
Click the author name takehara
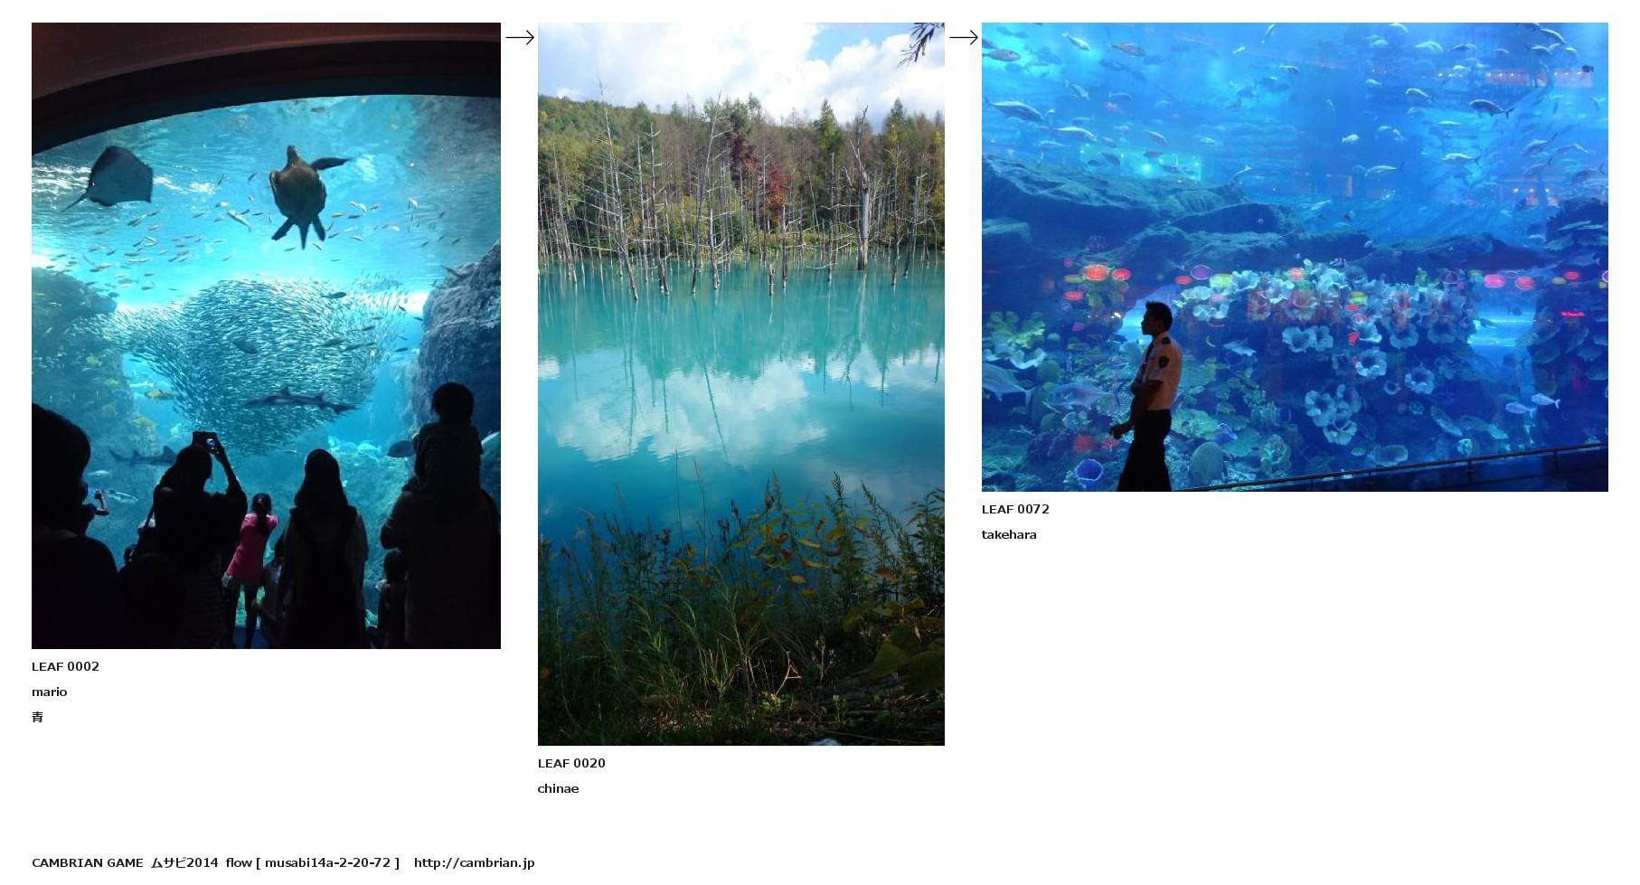[1009, 534]
